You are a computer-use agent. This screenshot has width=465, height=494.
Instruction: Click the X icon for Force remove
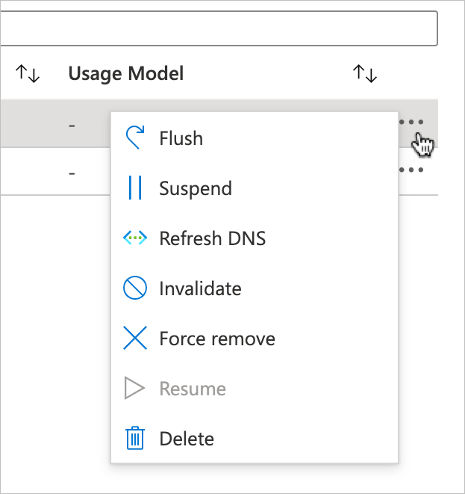coord(134,339)
